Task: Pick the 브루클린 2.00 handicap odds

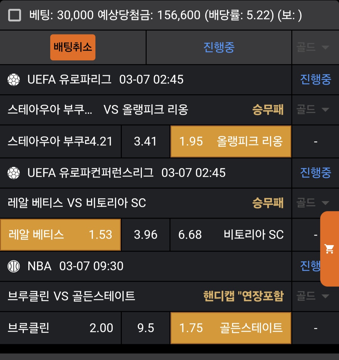Action: tap(60, 328)
